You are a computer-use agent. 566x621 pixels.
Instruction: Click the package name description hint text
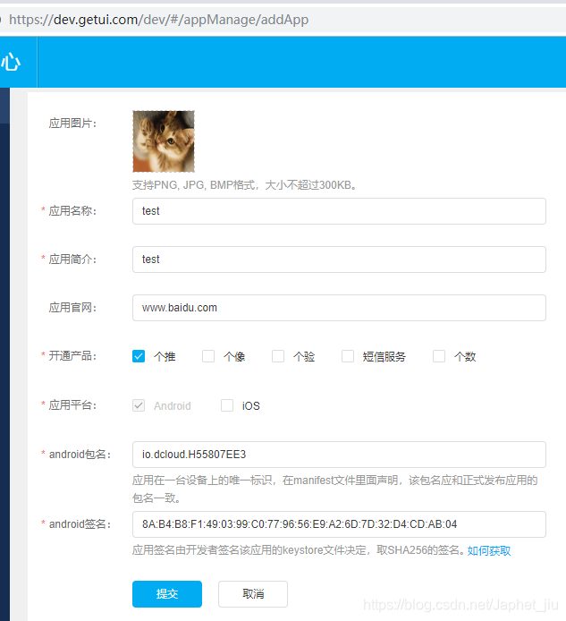tap(334, 489)
